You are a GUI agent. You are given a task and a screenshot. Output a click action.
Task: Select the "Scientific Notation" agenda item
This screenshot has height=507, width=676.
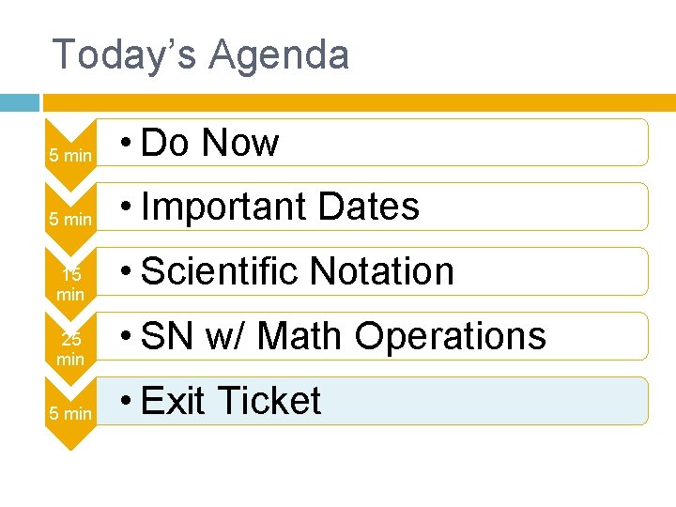(297, 271)
